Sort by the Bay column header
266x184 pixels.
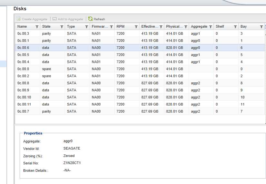(x=243, y=26)
